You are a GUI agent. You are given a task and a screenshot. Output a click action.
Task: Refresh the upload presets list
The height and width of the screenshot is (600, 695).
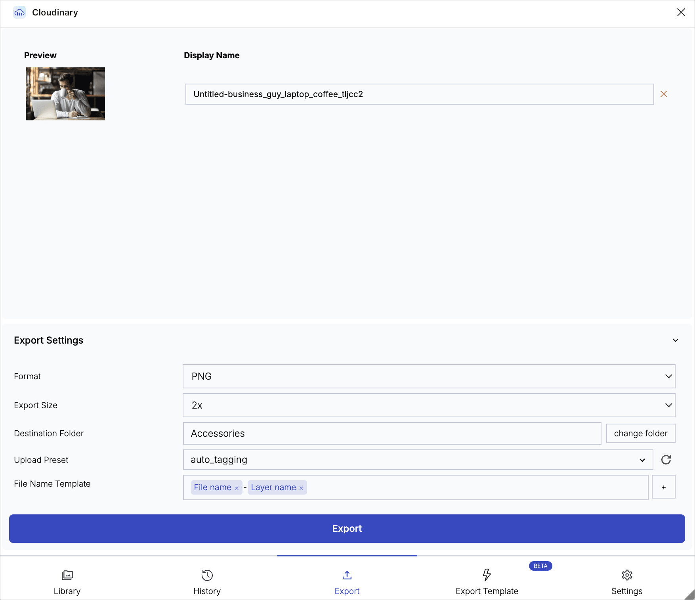point(666,460)
